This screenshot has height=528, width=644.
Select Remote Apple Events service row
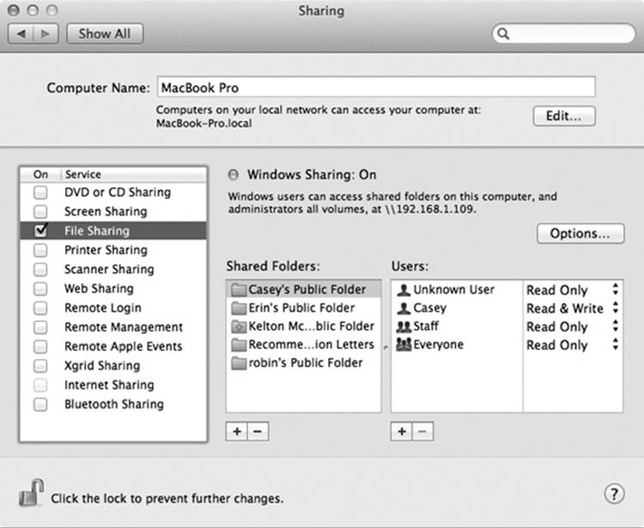(113, 347)
